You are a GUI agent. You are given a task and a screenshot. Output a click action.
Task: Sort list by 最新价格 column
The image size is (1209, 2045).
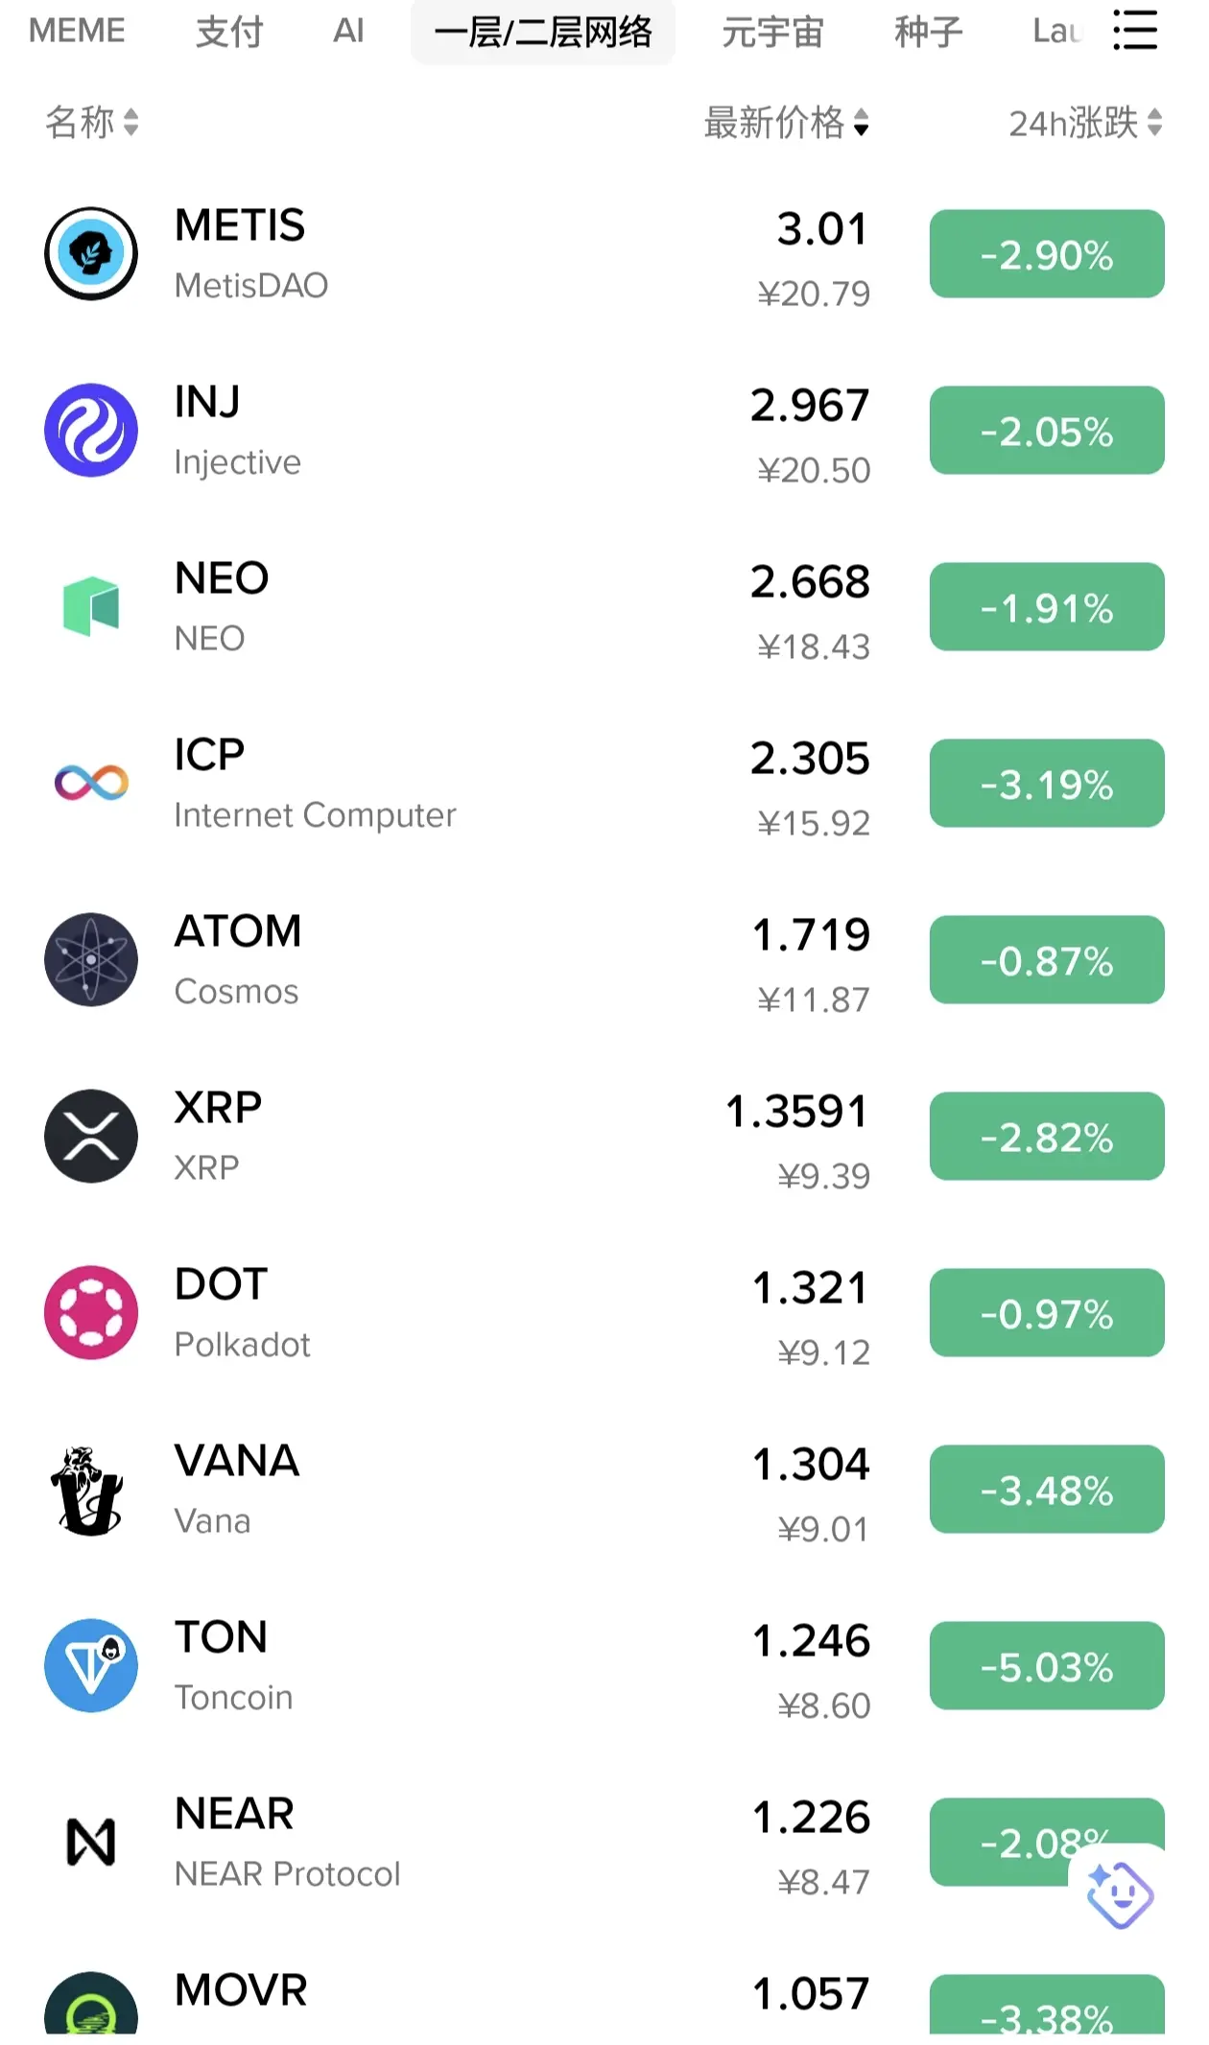point(787,122)
